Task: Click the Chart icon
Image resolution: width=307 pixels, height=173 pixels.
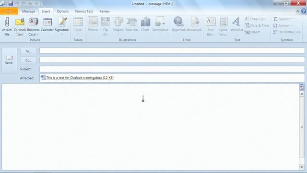Action: tap(145, 22)
